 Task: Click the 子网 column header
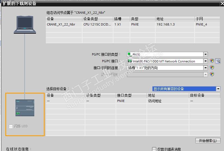click(207, 19)
